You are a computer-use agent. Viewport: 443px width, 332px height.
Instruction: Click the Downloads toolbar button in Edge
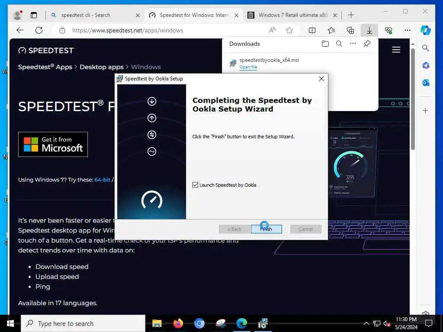pyautogui.click(x=369, y=30)
